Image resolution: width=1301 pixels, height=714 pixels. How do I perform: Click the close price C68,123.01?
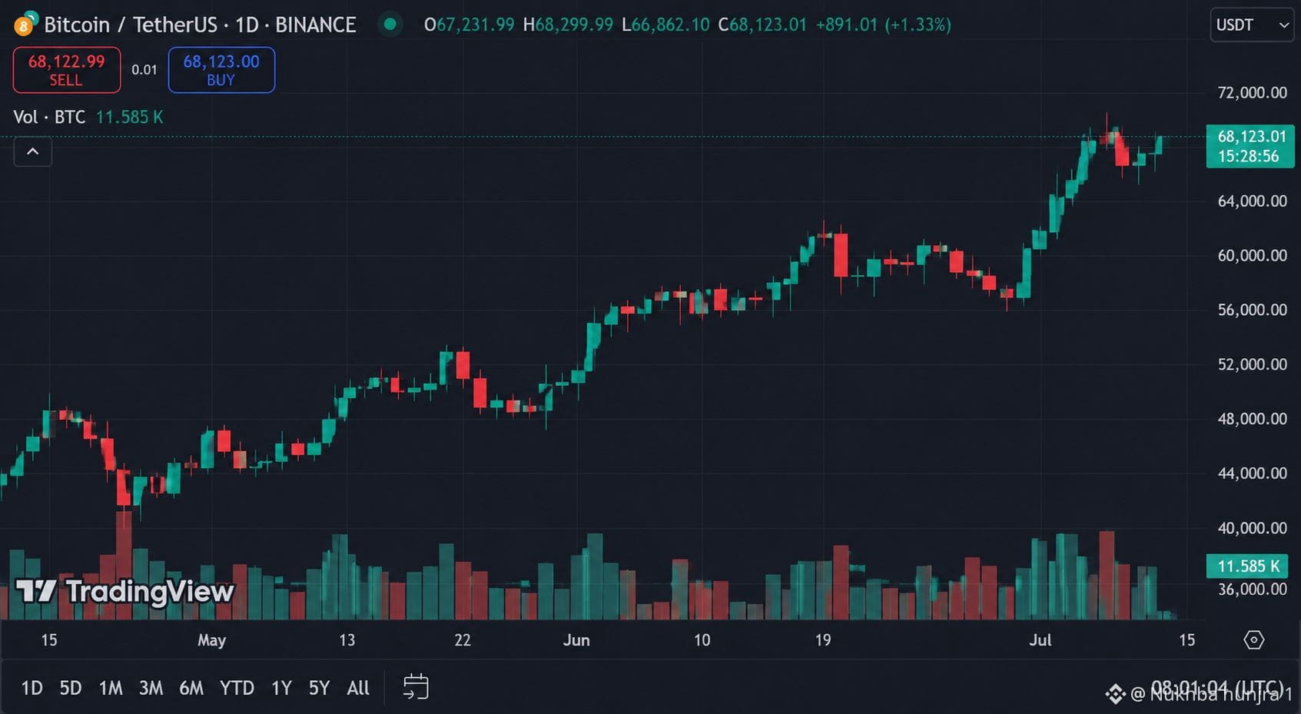[762, 25]
